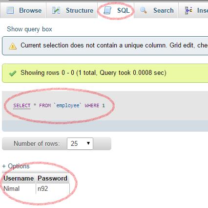The height and width of the screenshot is (208, 208).
Task: Click the yellow warning triangle icon
Action: [13, 46]
